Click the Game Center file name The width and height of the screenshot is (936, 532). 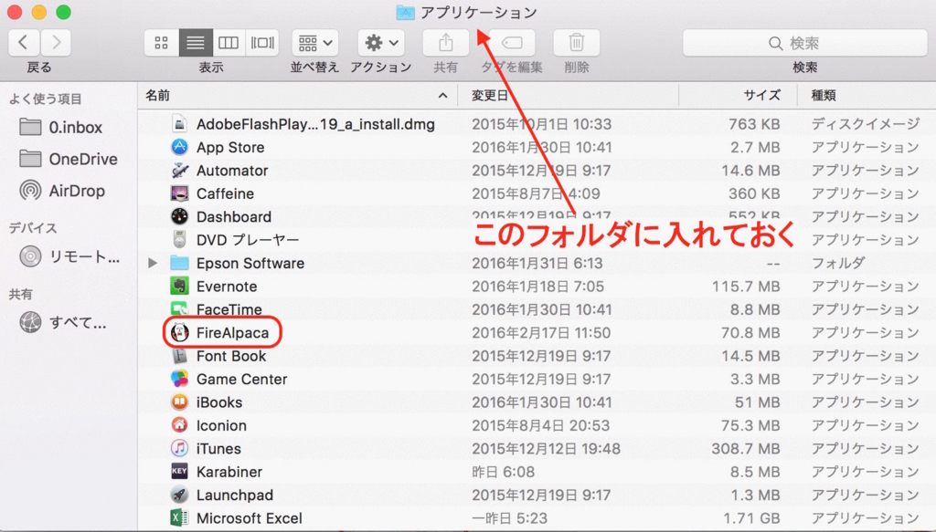[241, 380]
